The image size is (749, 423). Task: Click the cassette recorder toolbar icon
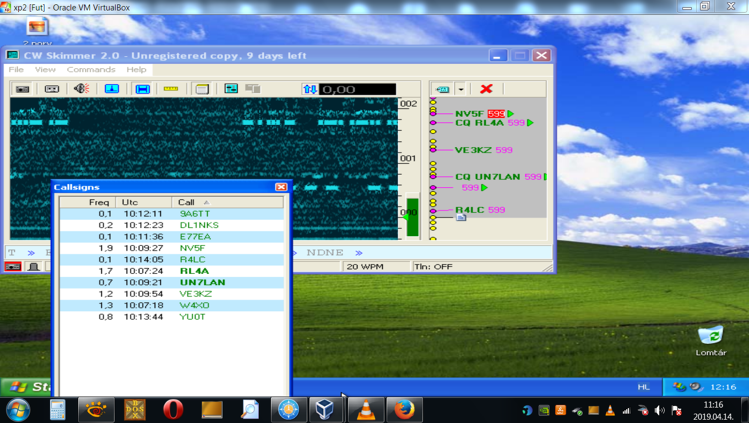click(x=52, y=89)
